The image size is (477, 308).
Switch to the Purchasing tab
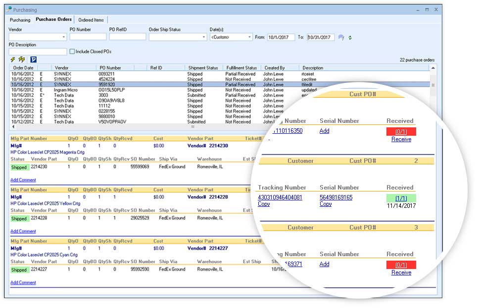click(20, 20)
